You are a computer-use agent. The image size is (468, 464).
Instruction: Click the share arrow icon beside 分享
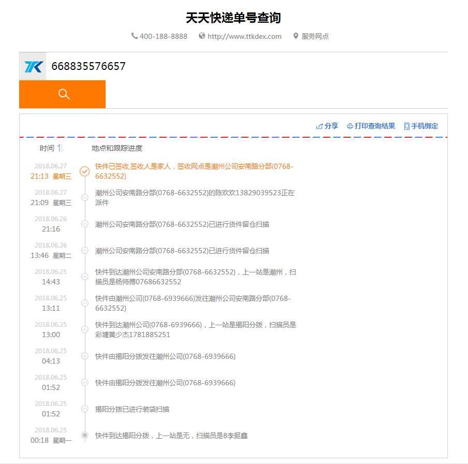pyautogui.click(x=319, y=126)
